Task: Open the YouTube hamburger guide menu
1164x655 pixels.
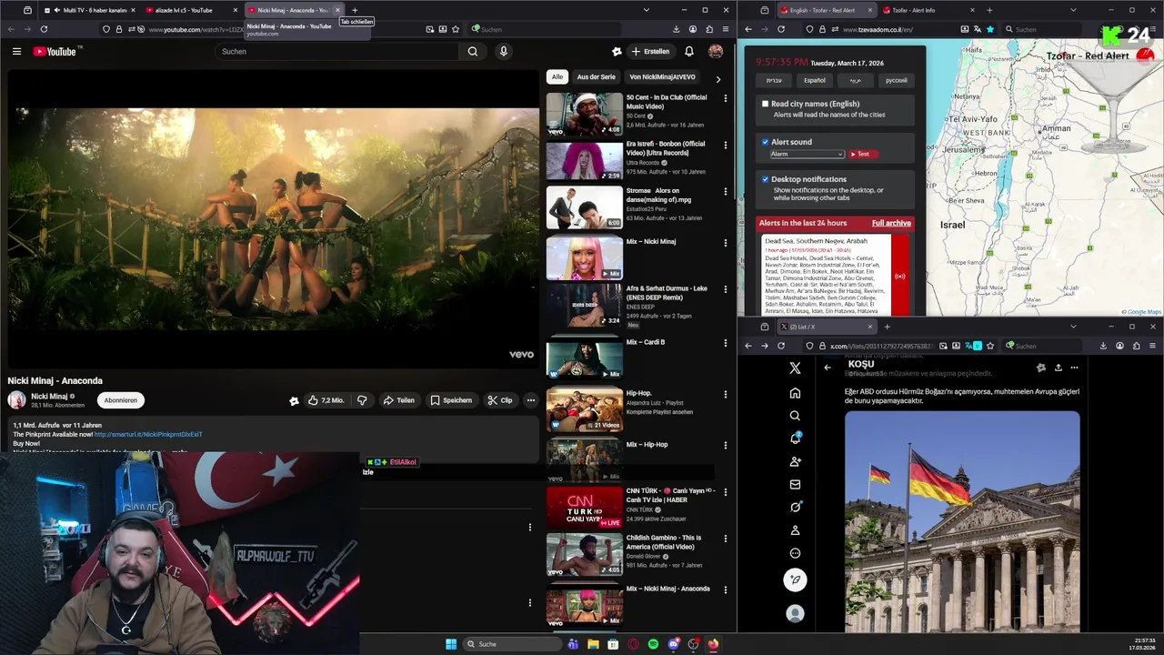Action: click(x=16, y=52)
